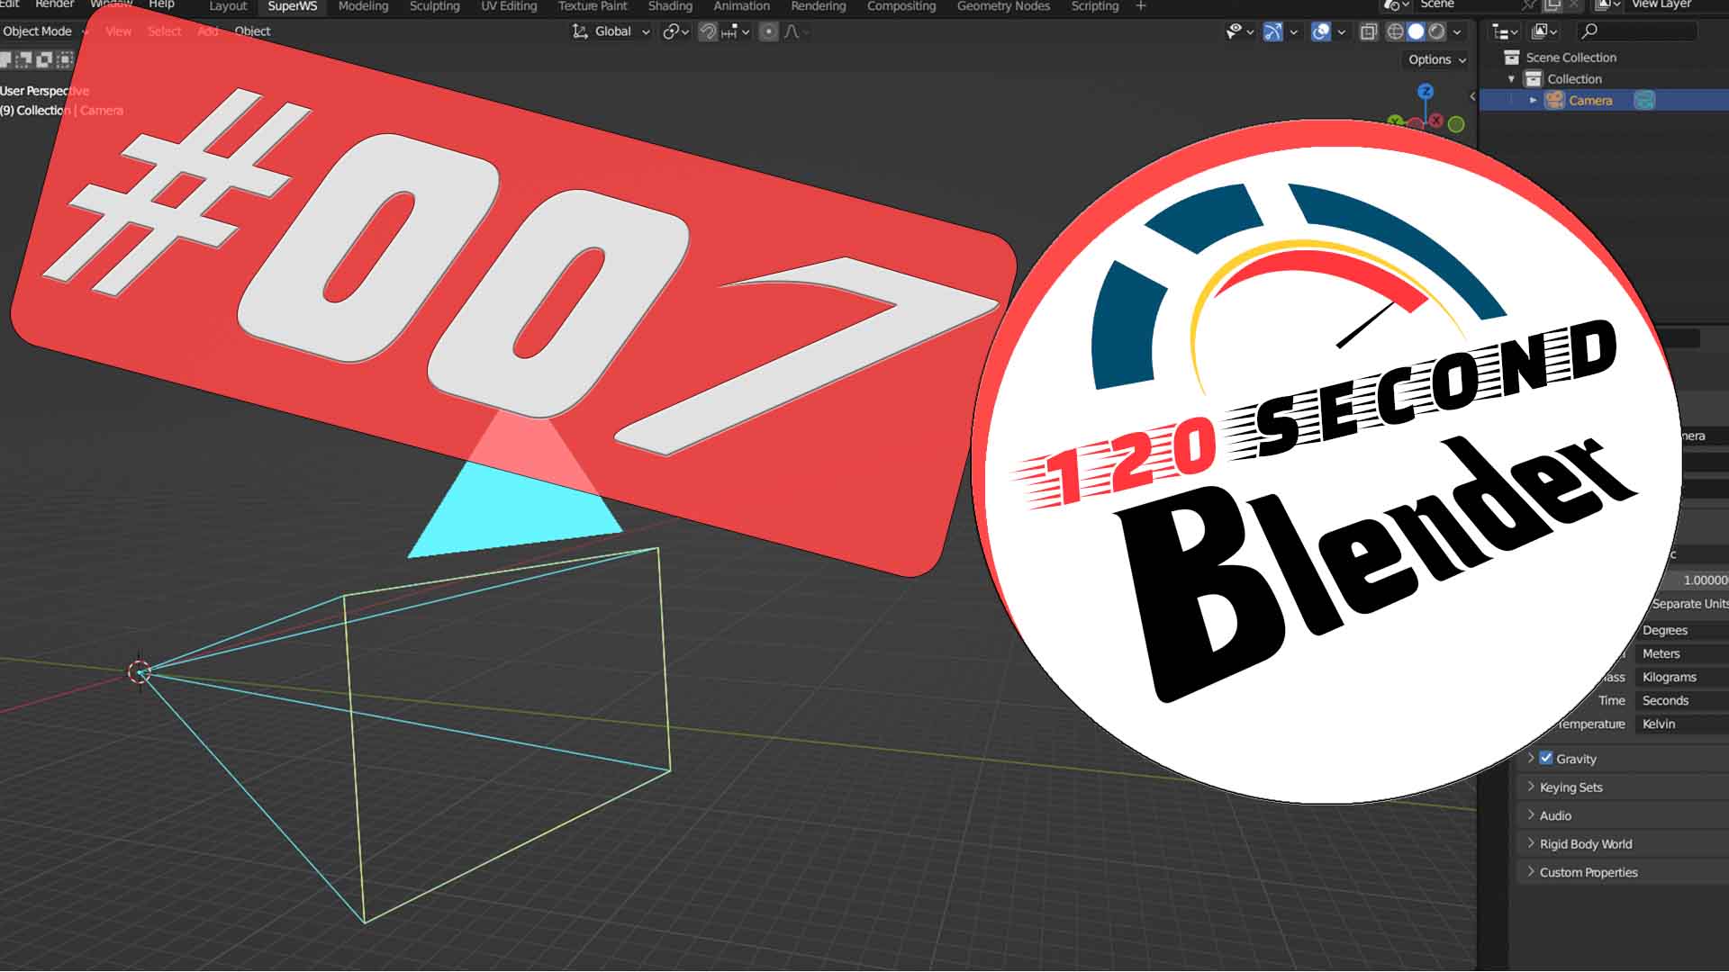
Task: Open the Help menu
Action: (161, 4)
